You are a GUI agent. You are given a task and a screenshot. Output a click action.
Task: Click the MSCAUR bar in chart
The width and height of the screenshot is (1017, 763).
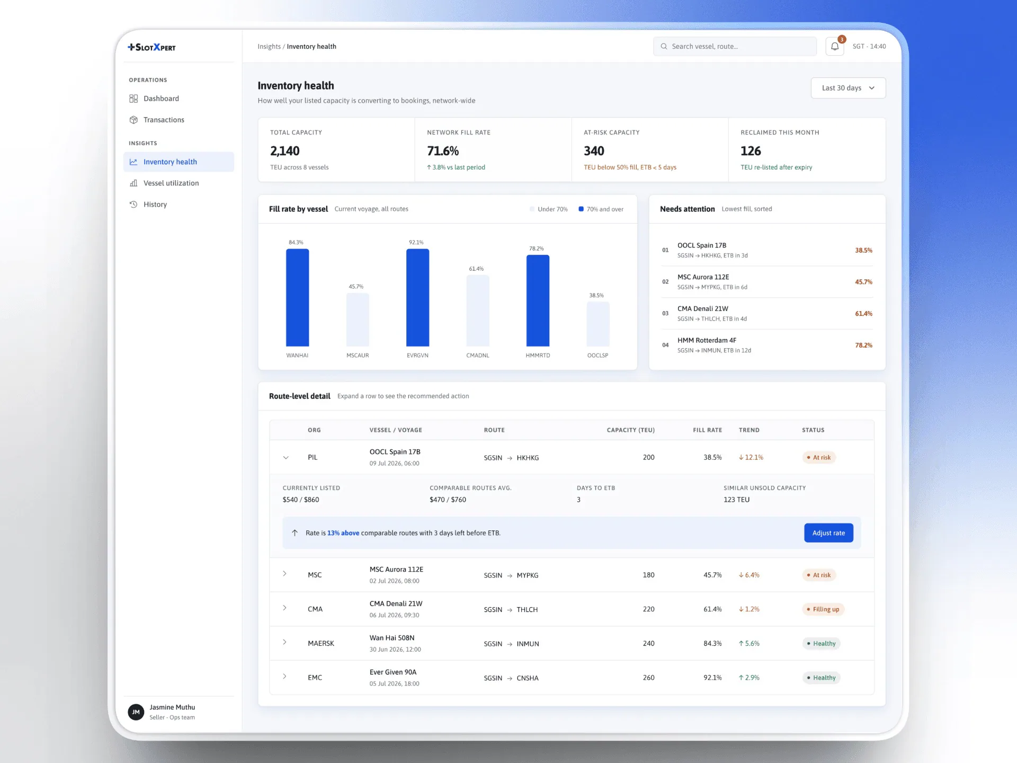point(358,320)
